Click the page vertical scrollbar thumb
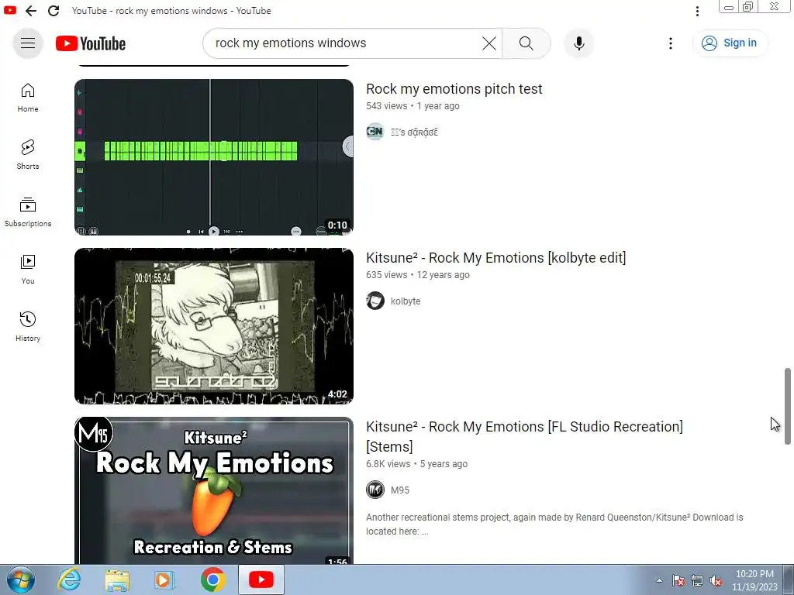 click(788, 406)
